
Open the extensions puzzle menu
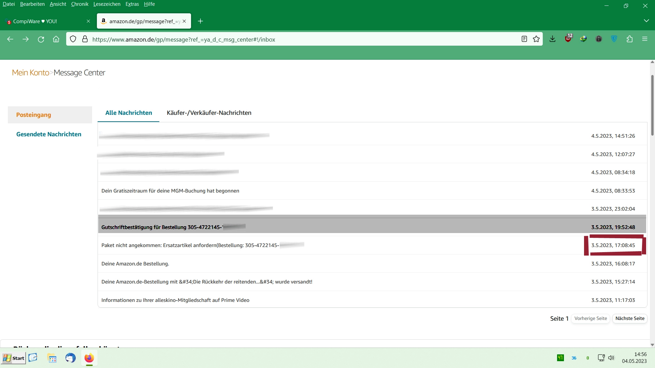pos(630,39)
